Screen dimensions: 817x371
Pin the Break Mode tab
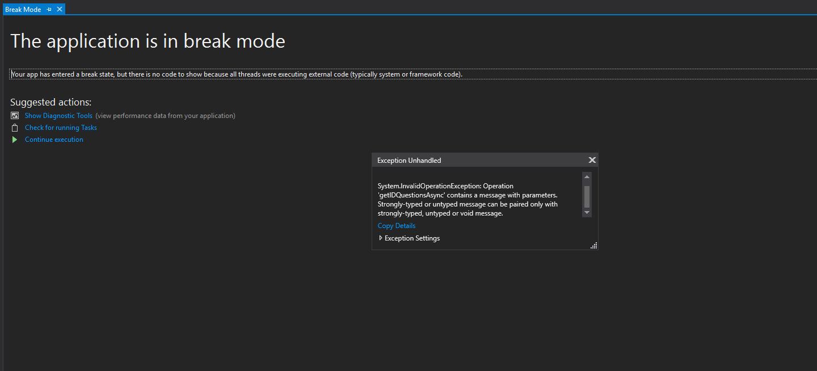[x=49, y=10]
